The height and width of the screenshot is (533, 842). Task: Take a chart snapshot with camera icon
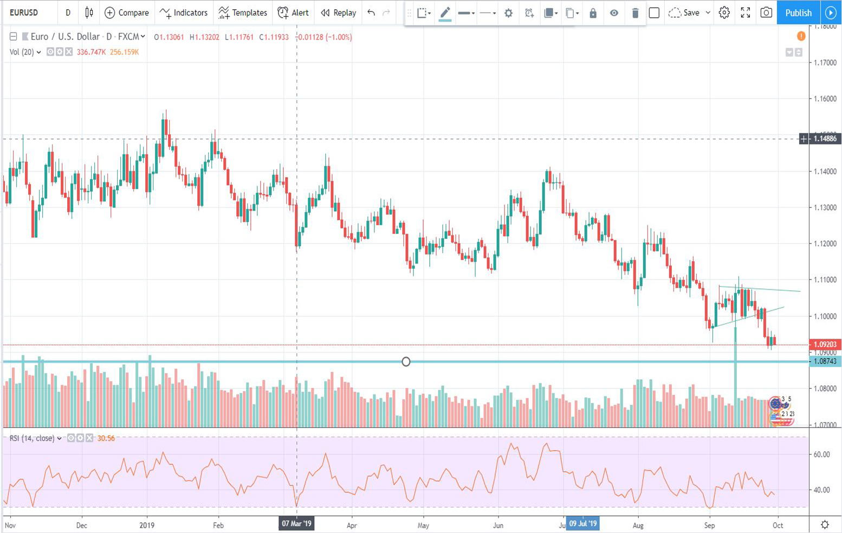point(766,12)
